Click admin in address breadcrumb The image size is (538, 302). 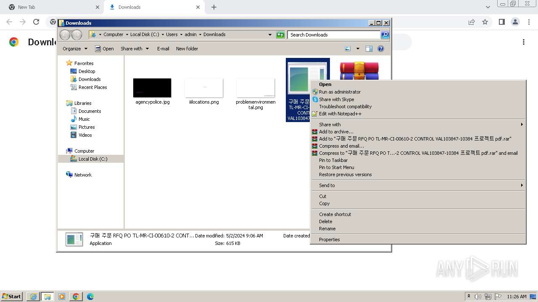[x=190, y=34]
